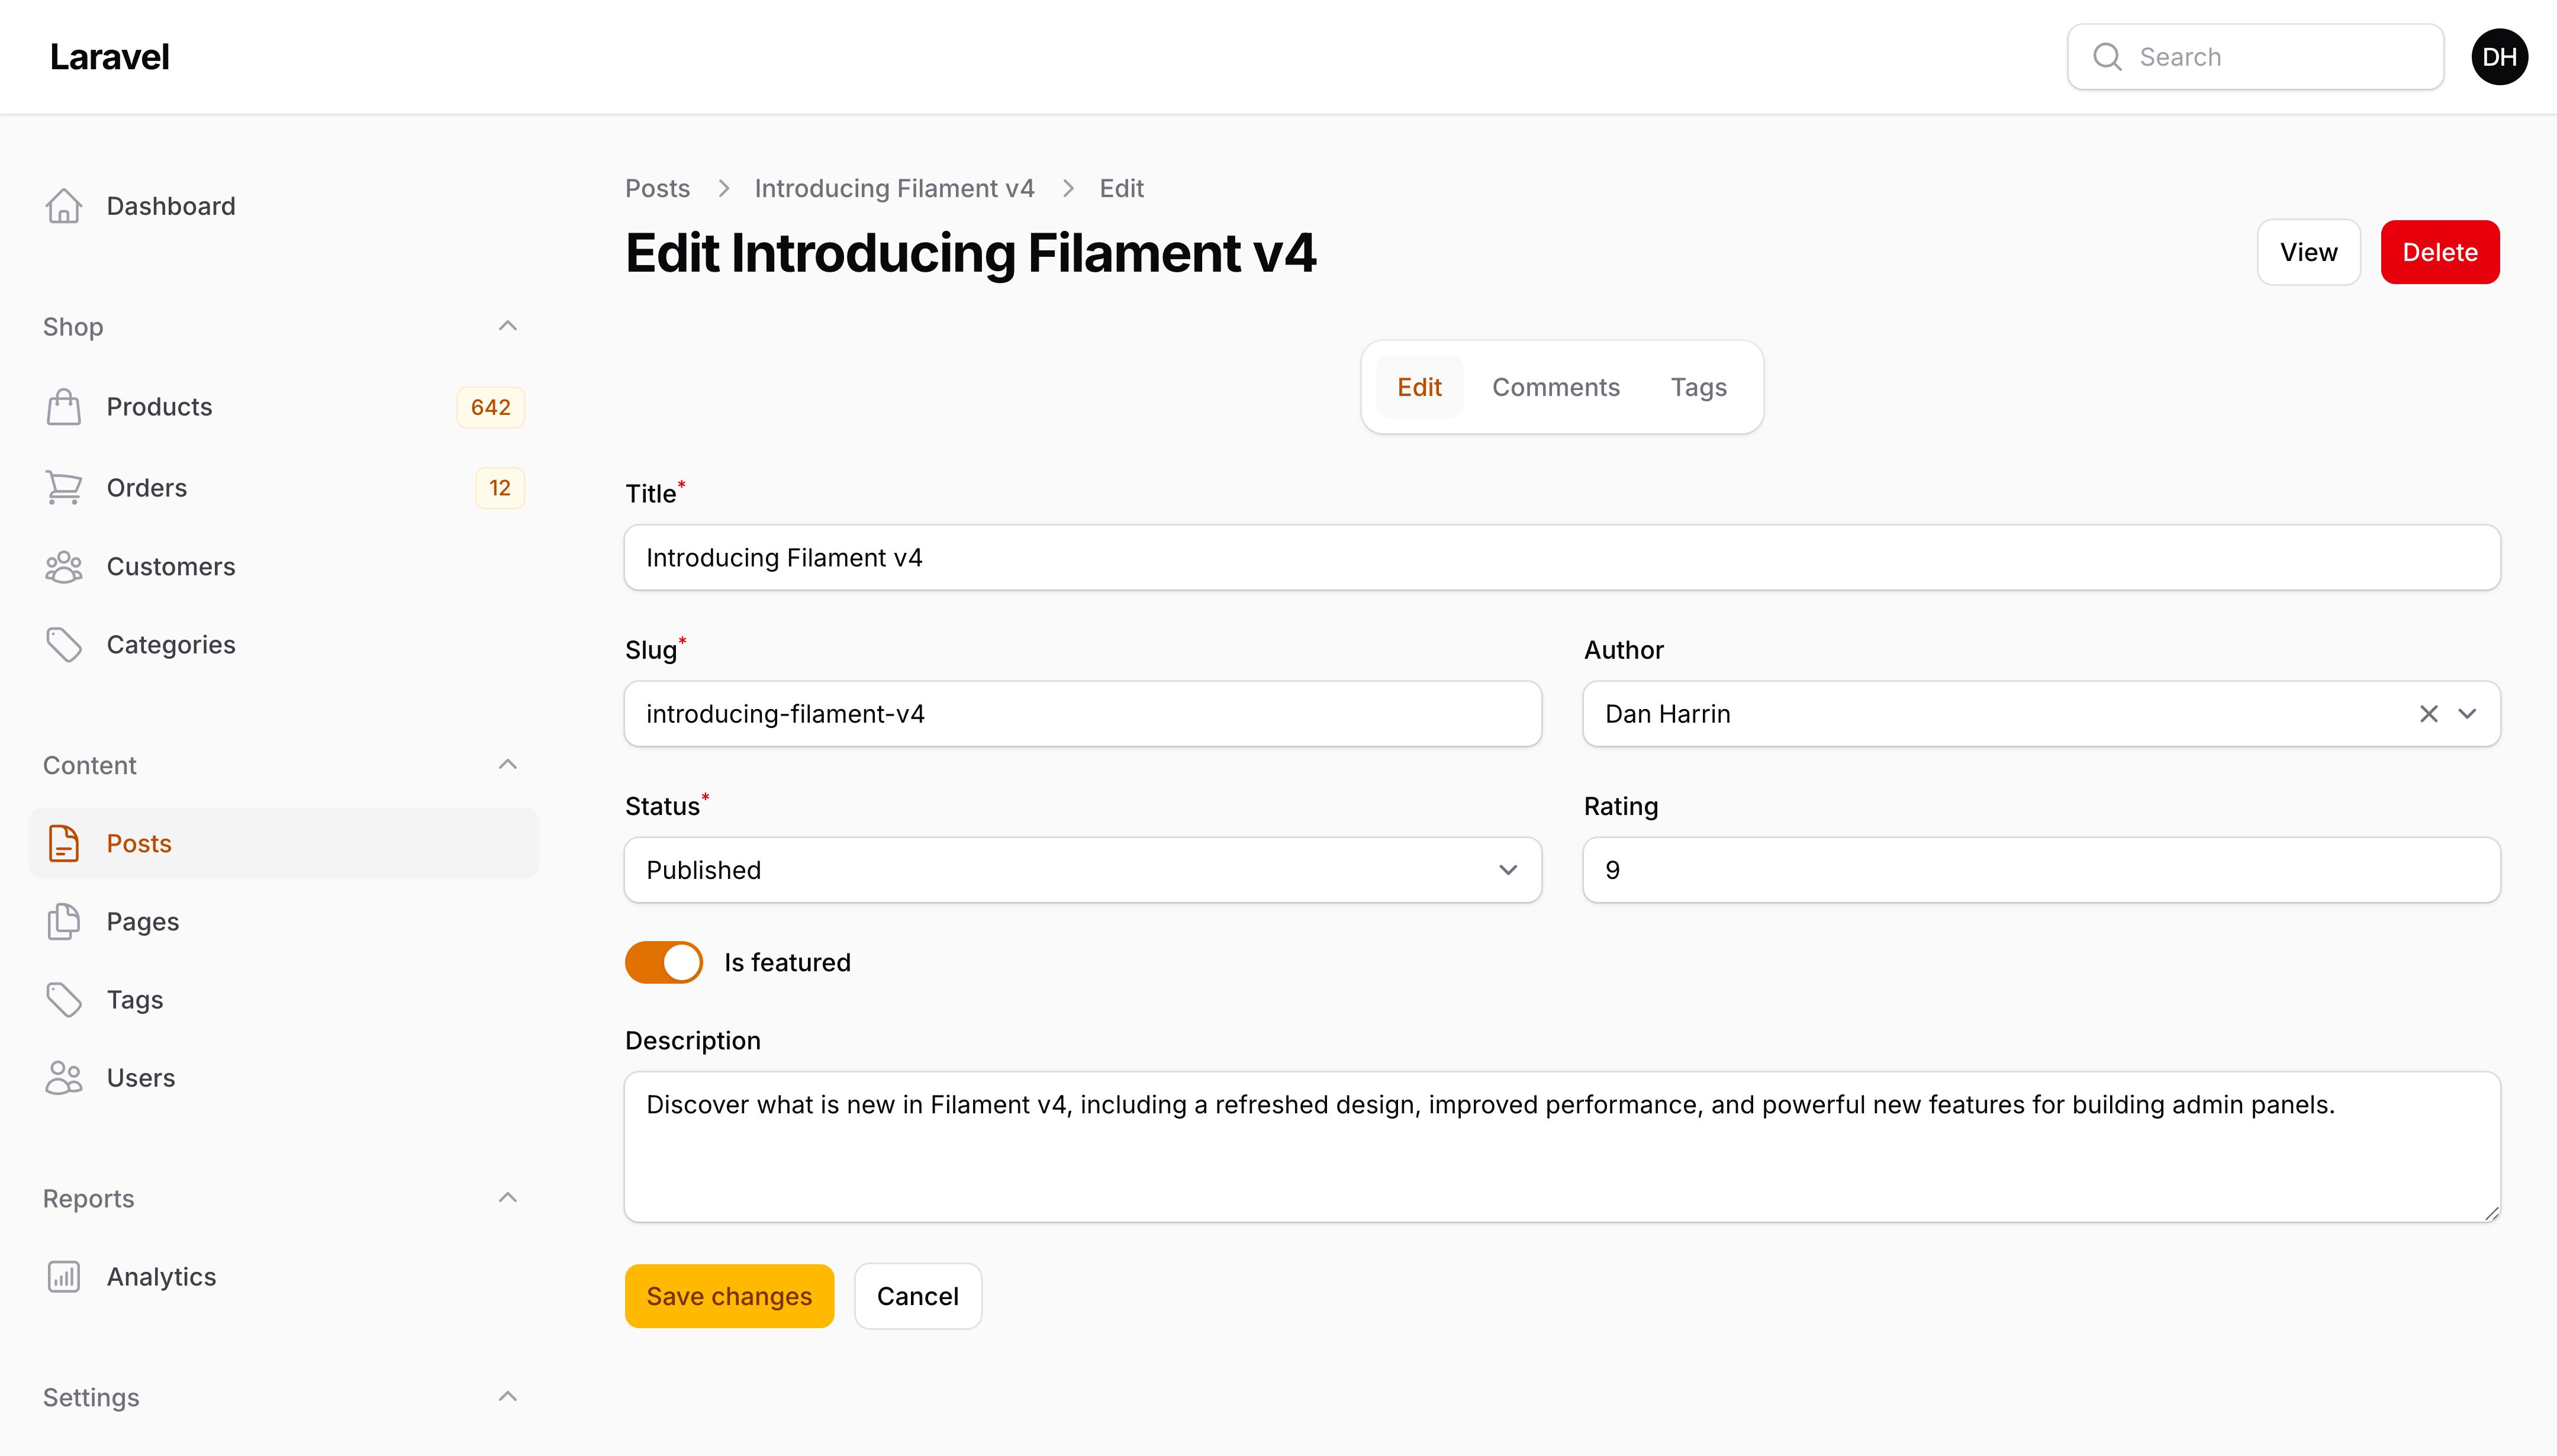Image resolution: width=2557 pixels, height=1456 pixels.
Task: Click the View button
Action: (x=2309, y=252)
